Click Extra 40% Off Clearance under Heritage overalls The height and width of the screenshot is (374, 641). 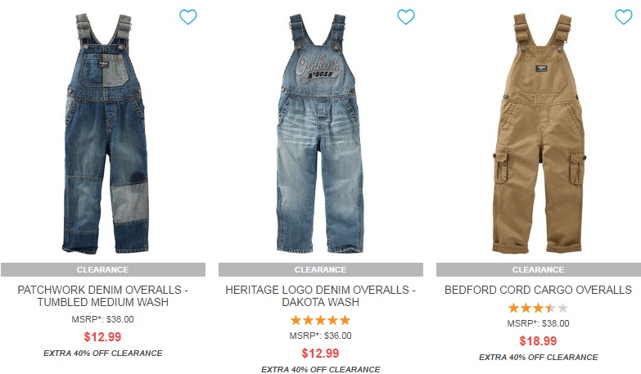pyautogui.click(x=321, y=370)
